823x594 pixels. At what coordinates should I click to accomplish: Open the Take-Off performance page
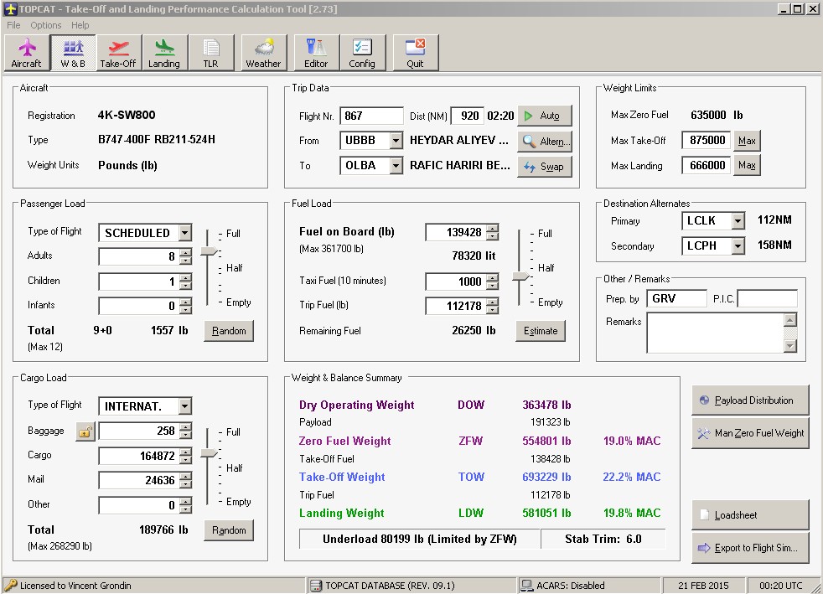(119, 53)
